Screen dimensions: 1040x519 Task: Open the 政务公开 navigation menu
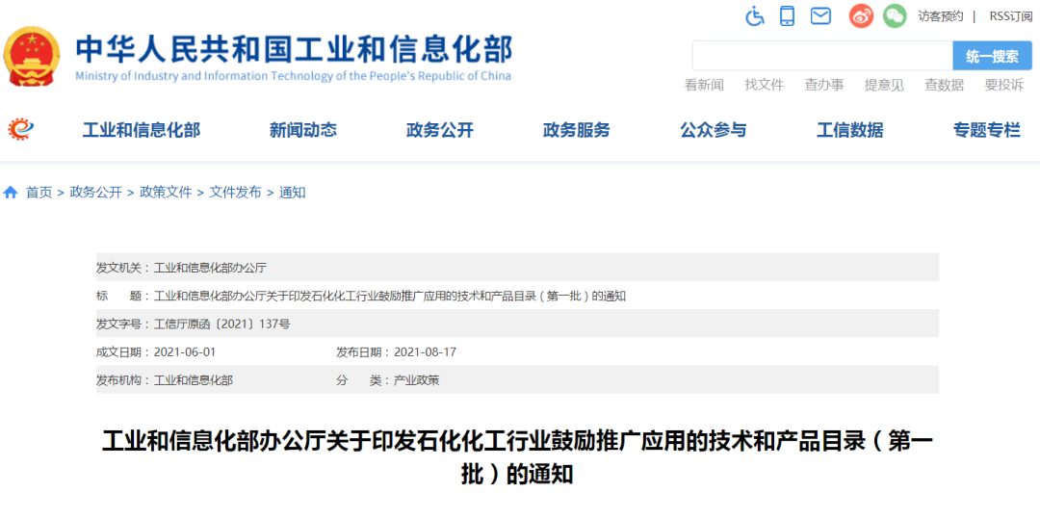click(440, 130)
